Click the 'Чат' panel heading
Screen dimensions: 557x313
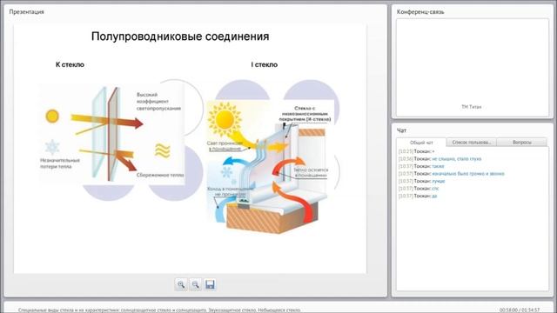coord(401,130)
